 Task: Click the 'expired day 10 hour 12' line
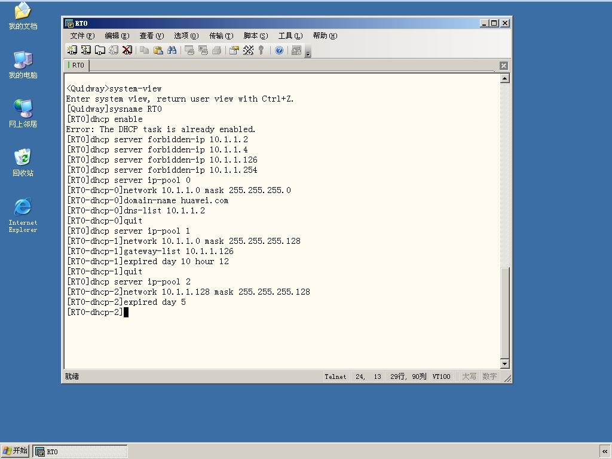[148, 262]
